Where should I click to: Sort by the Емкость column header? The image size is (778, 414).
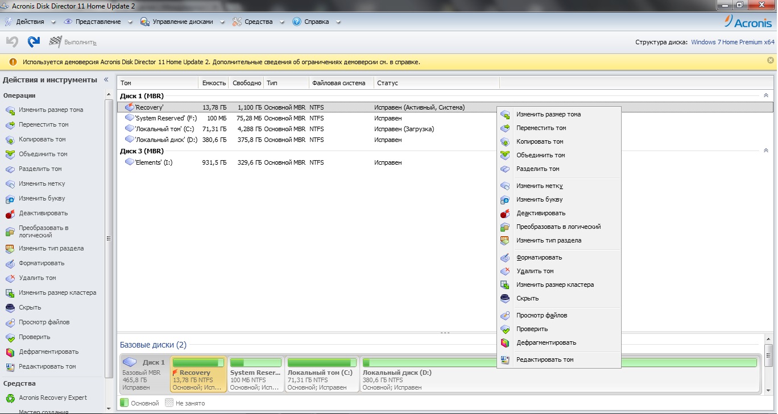tap(214, 83)
